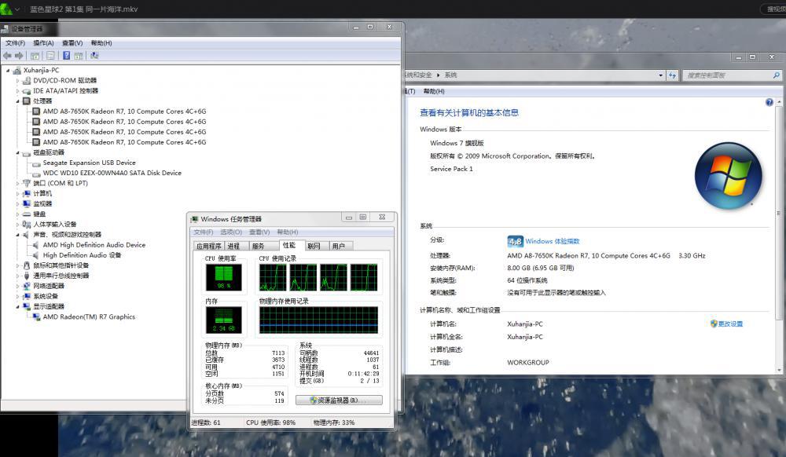Click the Windows Task Manager title bar icon
The width and height of the screenshot is (786, 457).
(194, 219)
